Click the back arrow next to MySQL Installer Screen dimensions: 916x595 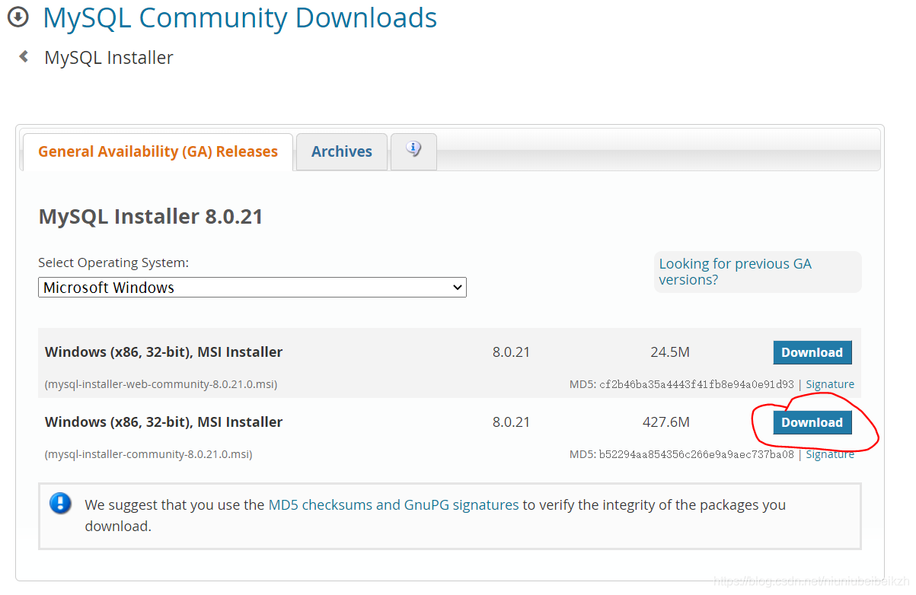click(24, 56)
